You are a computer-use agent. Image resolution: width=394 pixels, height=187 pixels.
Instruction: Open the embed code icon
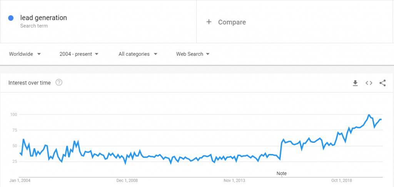pyautogui.click(x=369, y=83)
